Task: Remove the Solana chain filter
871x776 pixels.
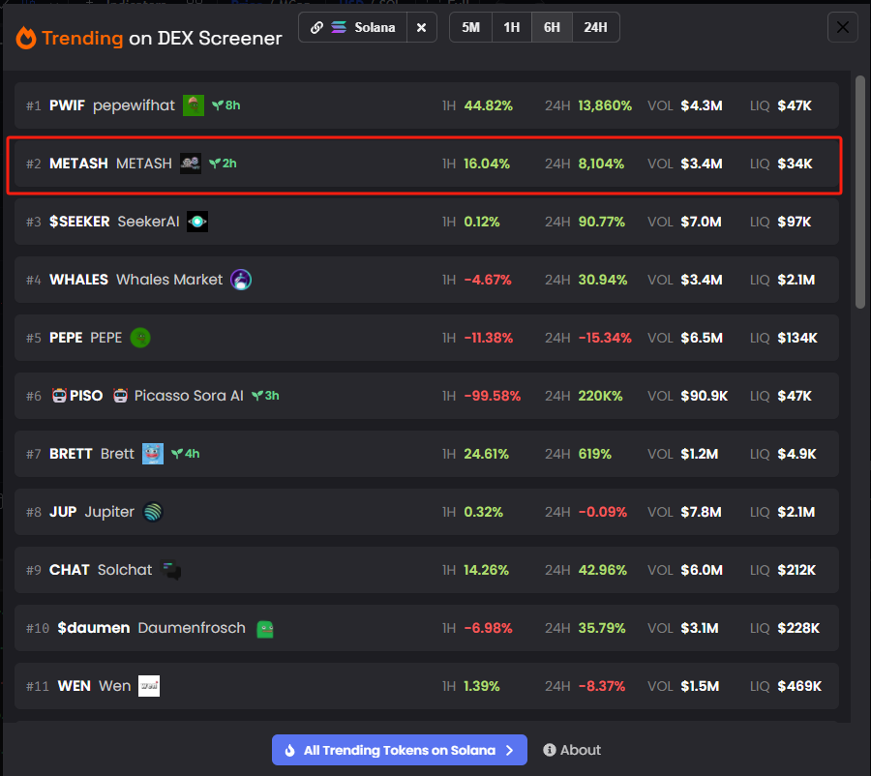Action: [422, 27]
